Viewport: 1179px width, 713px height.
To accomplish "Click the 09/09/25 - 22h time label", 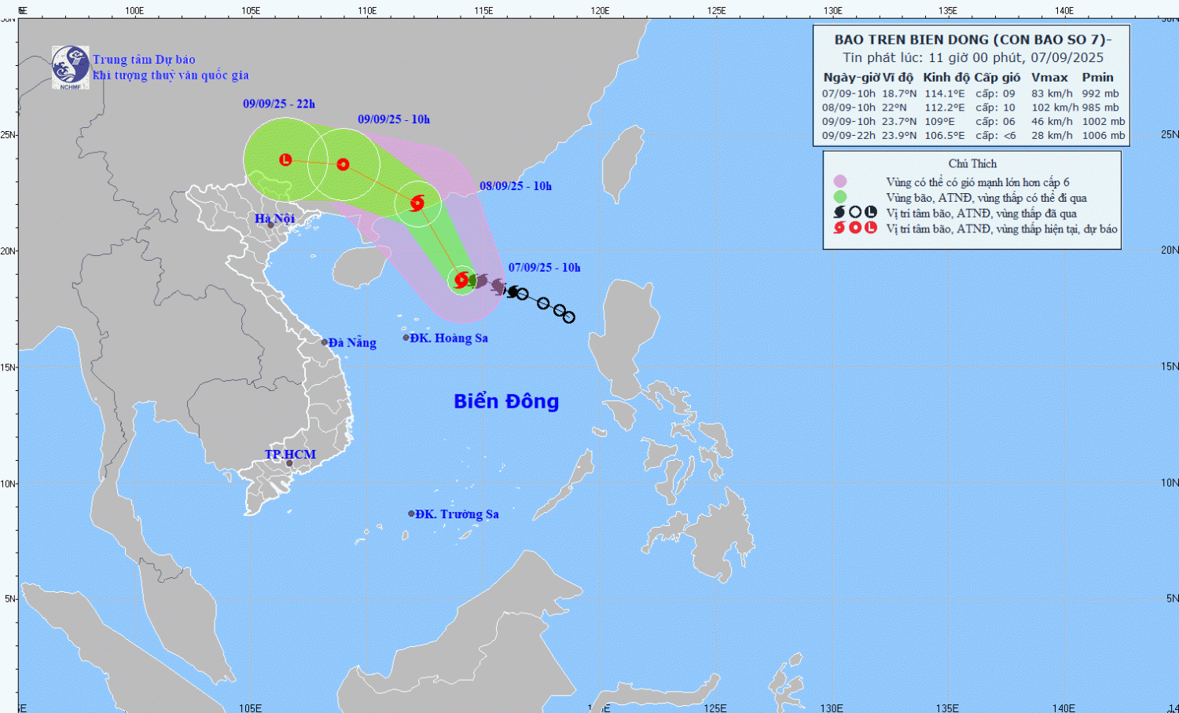I will 278,104.
